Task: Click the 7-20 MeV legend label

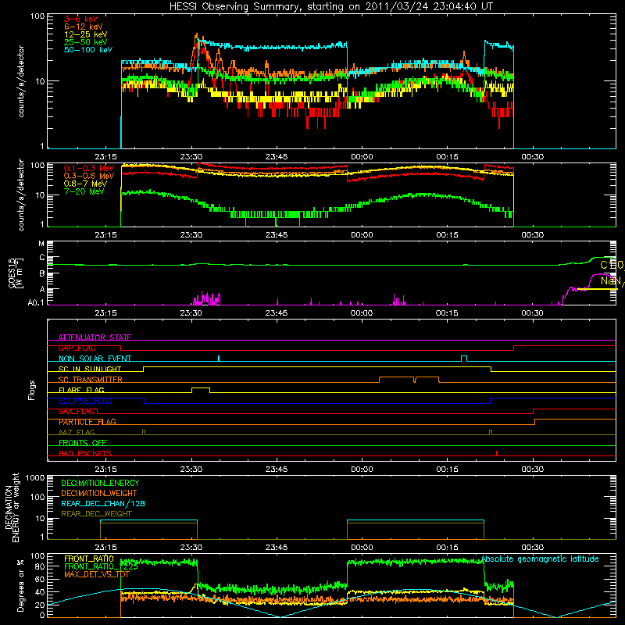Action: [x=84, y=191]
